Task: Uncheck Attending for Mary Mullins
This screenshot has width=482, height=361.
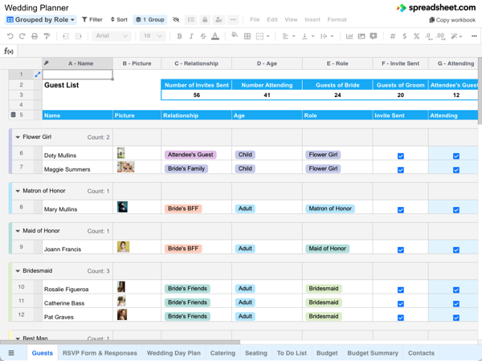Action: (x=456, y=210)
